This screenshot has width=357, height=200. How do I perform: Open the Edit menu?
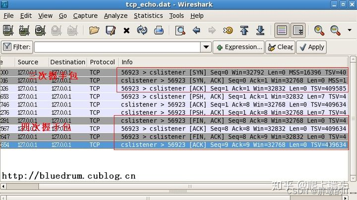(26, 16)
